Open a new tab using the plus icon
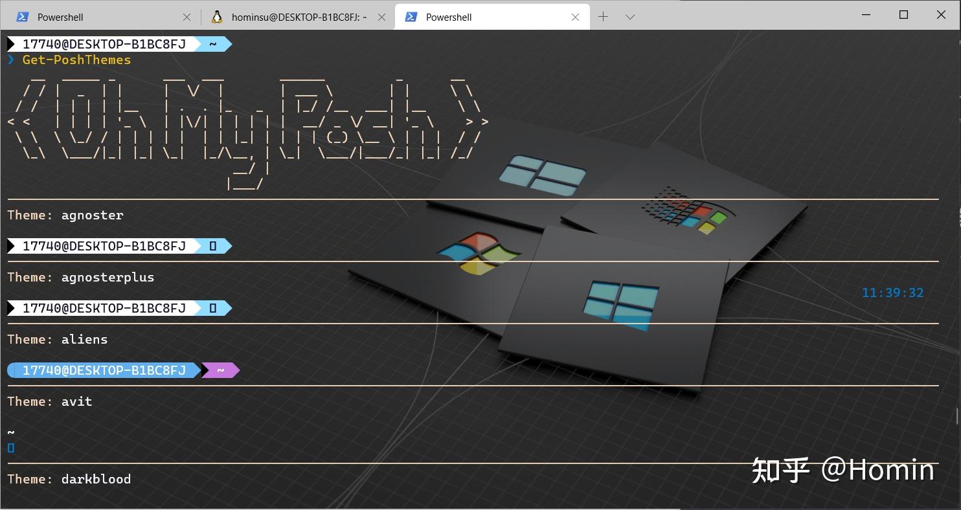The width and height of the screenshot is (961, 510). click(603, 17)
